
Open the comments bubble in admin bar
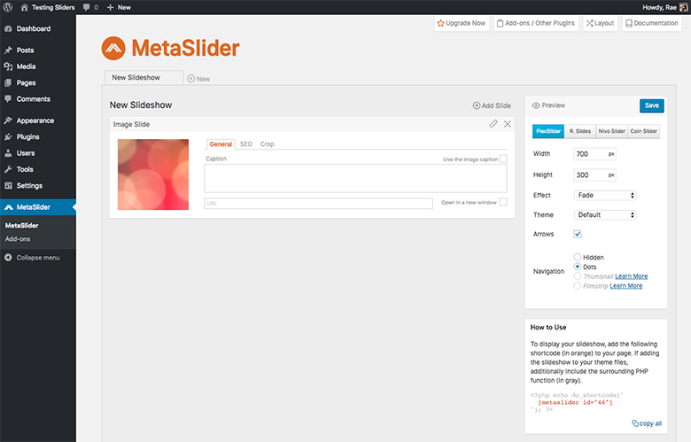tap(90, 7)
